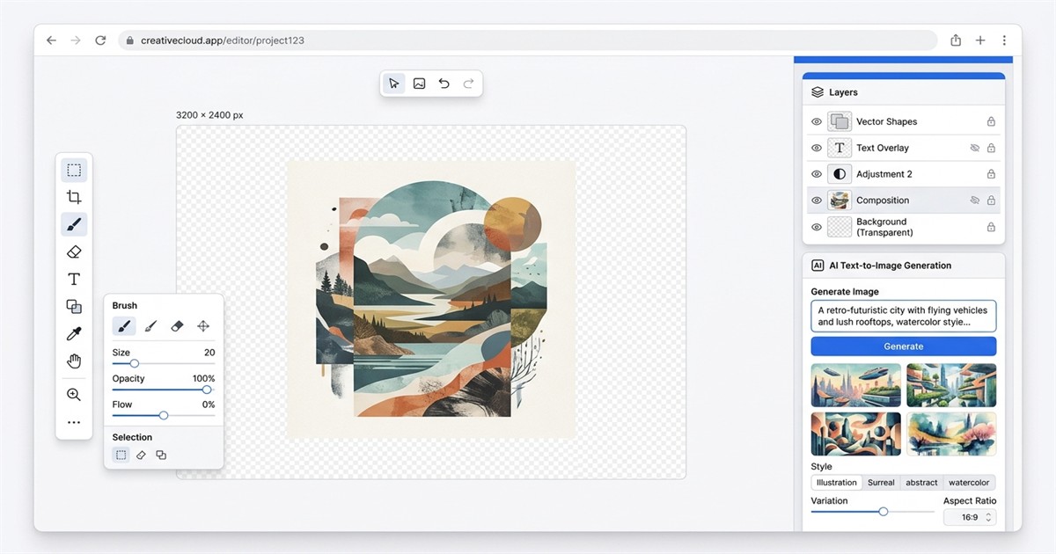Select the Eyedropper tool
The width and height of the screenshot is (1056, 554).
coord(74,333)
